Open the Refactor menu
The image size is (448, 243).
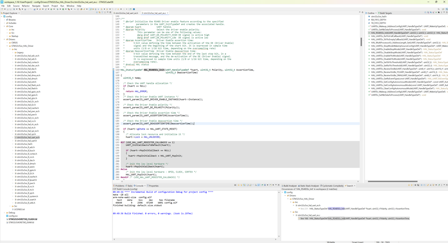pos(26,6)
